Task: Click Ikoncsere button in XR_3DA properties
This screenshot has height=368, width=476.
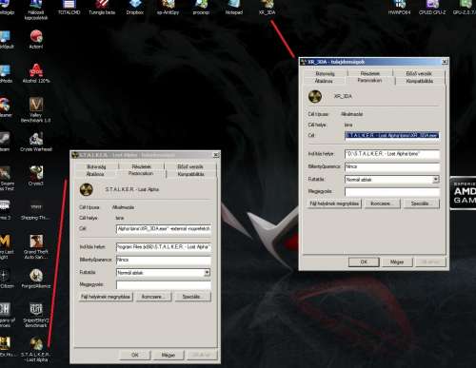Action: 382,203
